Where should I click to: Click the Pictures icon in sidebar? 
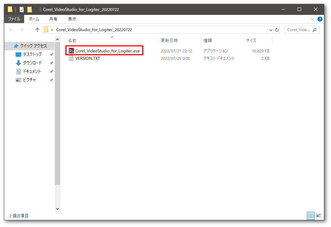coord(18,80)
